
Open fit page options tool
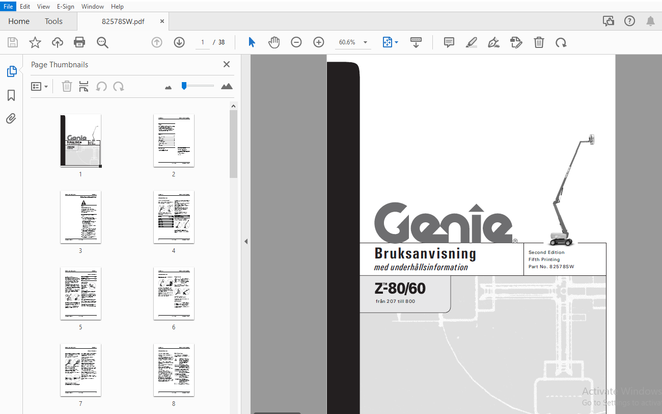[390, 42]
